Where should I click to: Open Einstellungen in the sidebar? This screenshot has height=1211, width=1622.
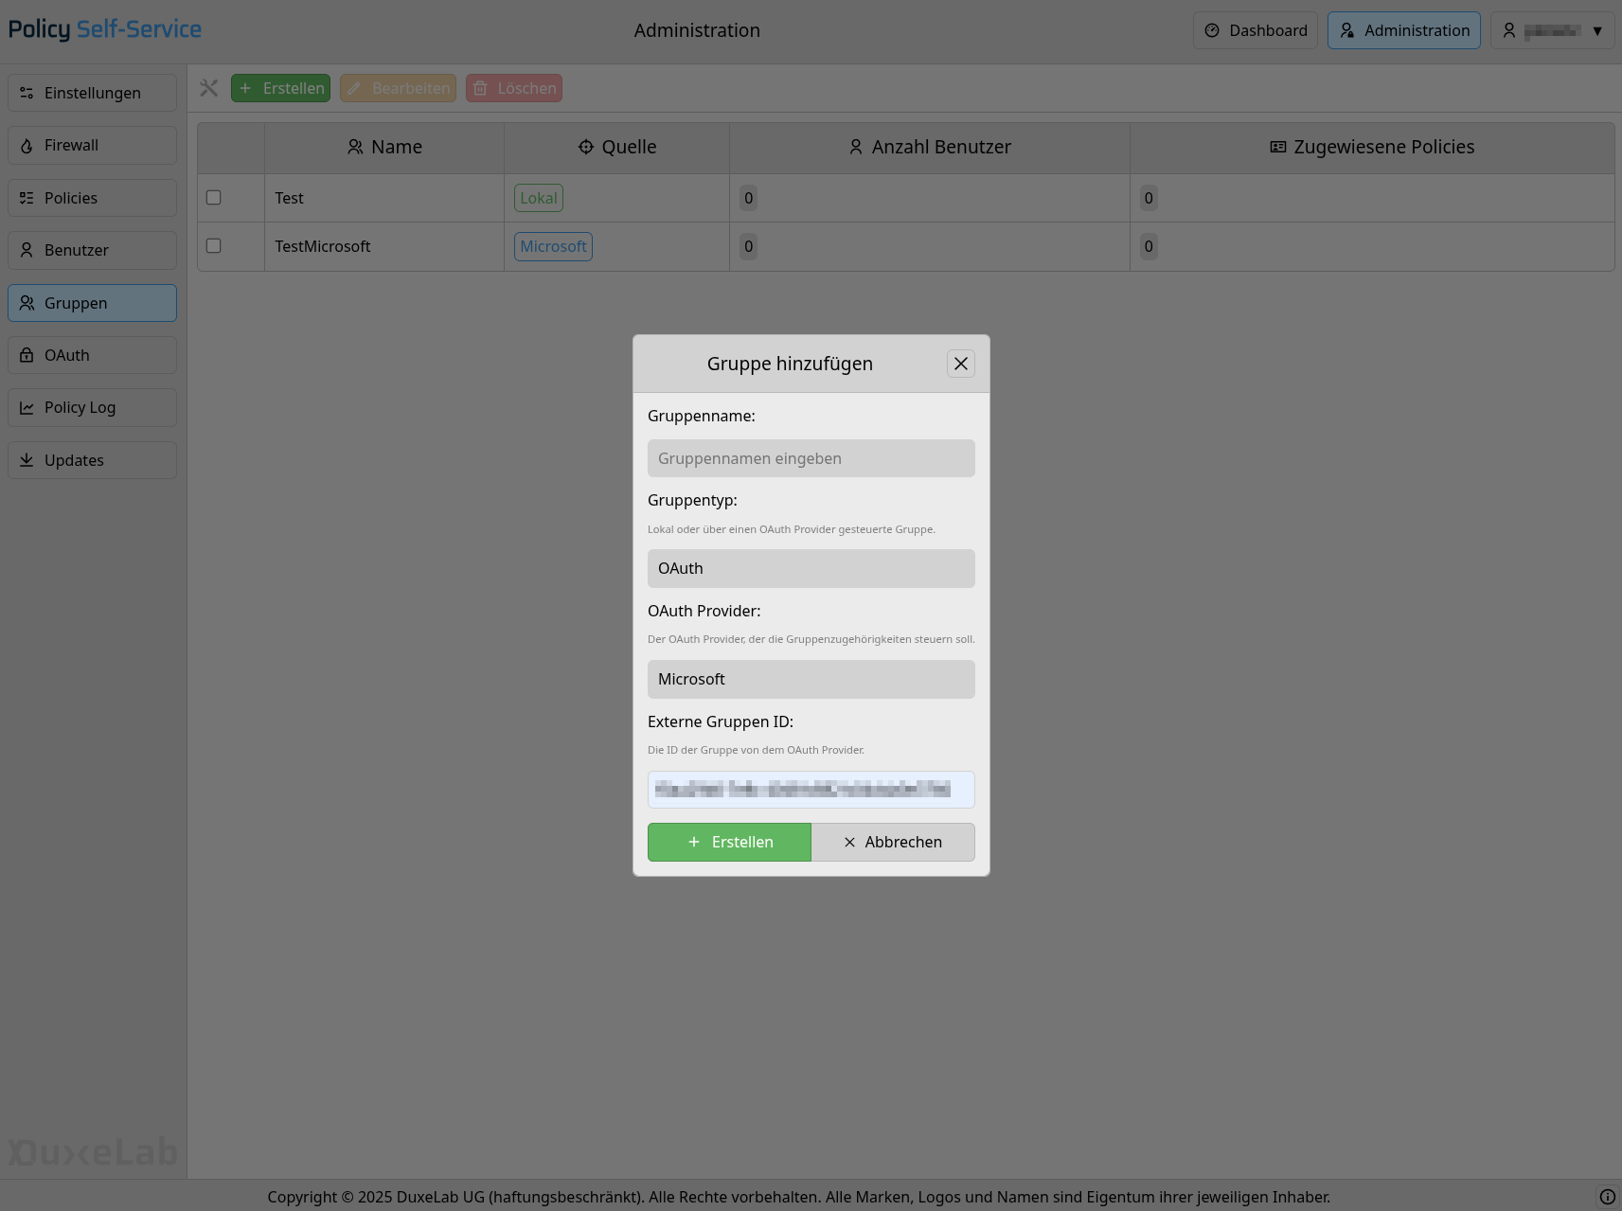click(x=92, y=93)
